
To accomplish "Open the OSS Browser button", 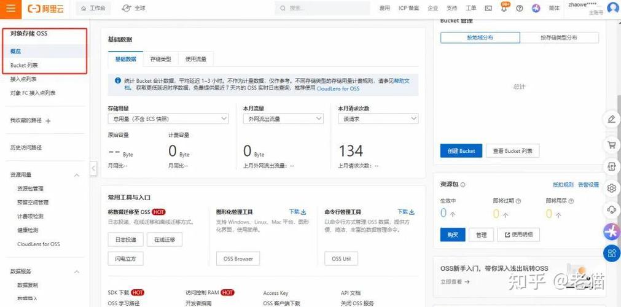I will pyautogui.click(x=238, y=258).
